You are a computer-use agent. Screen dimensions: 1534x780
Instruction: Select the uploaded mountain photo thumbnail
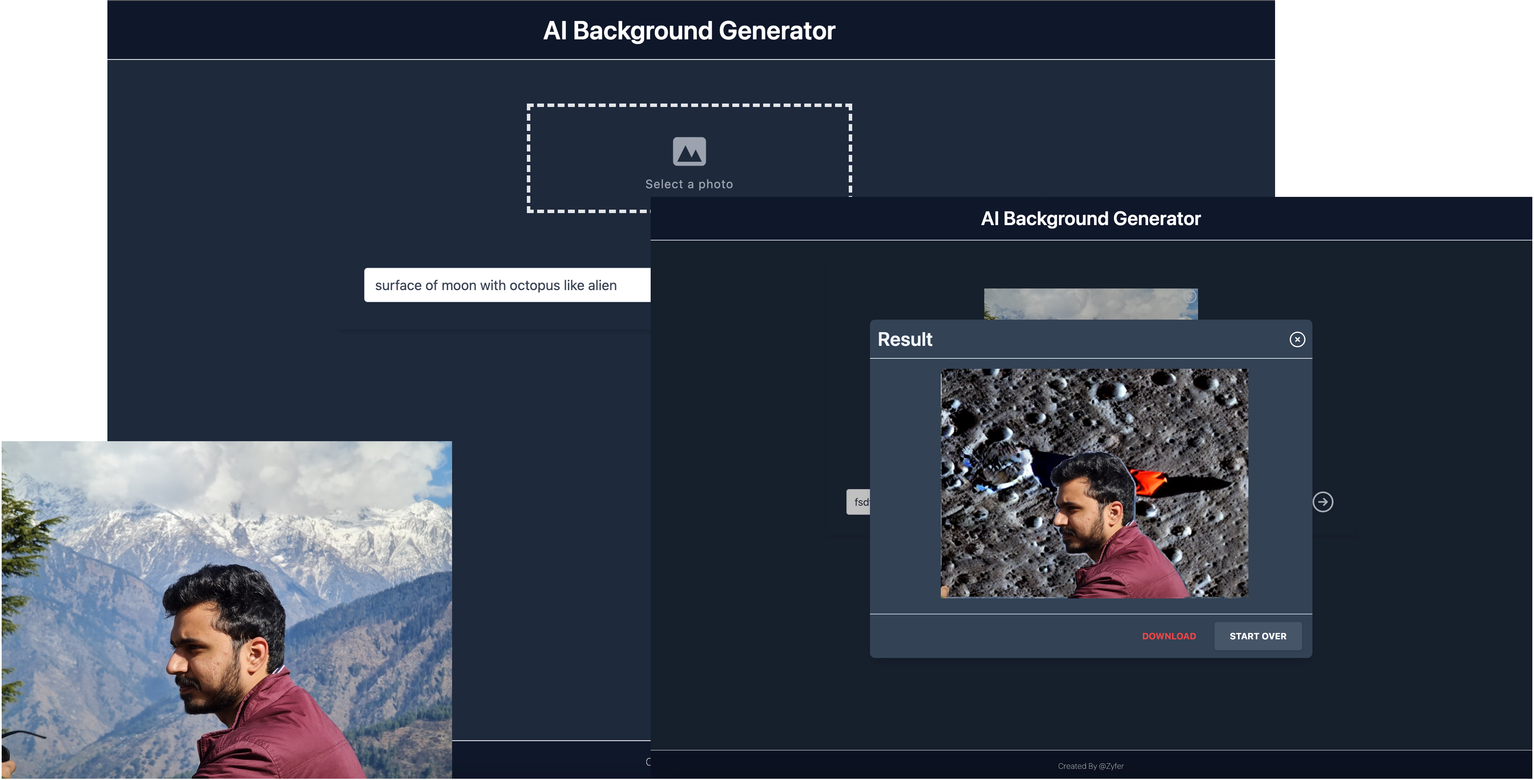pos(1090,304)
